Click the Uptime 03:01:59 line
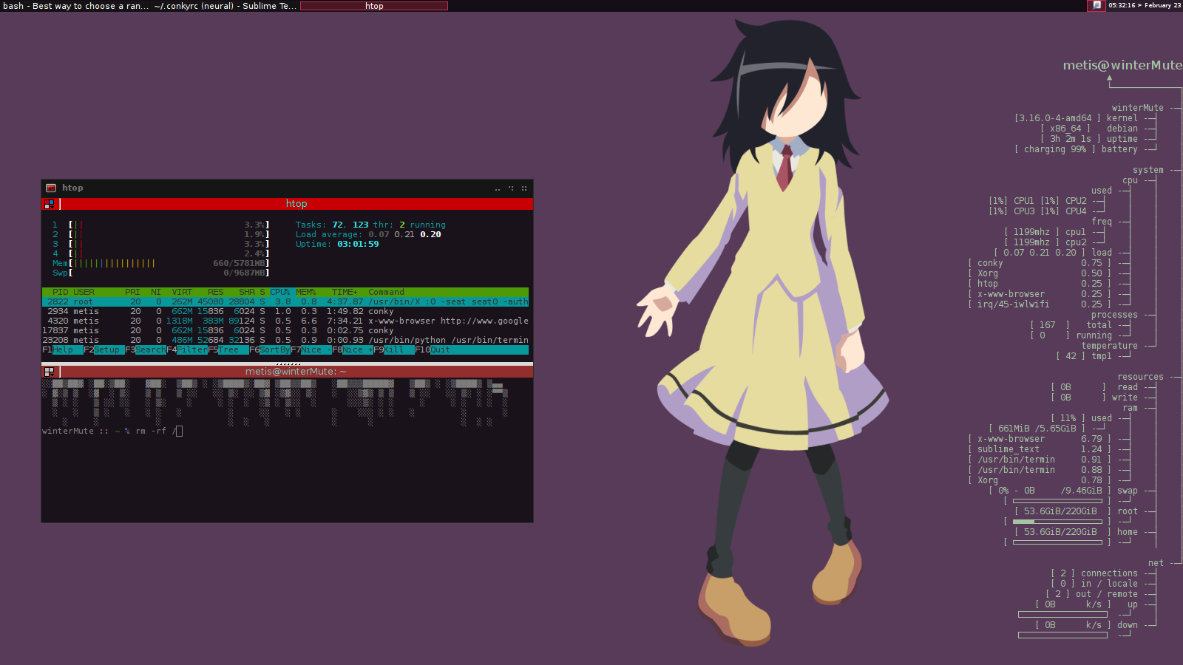Viewport: 1183px width, 665px height. coord(337,244)
